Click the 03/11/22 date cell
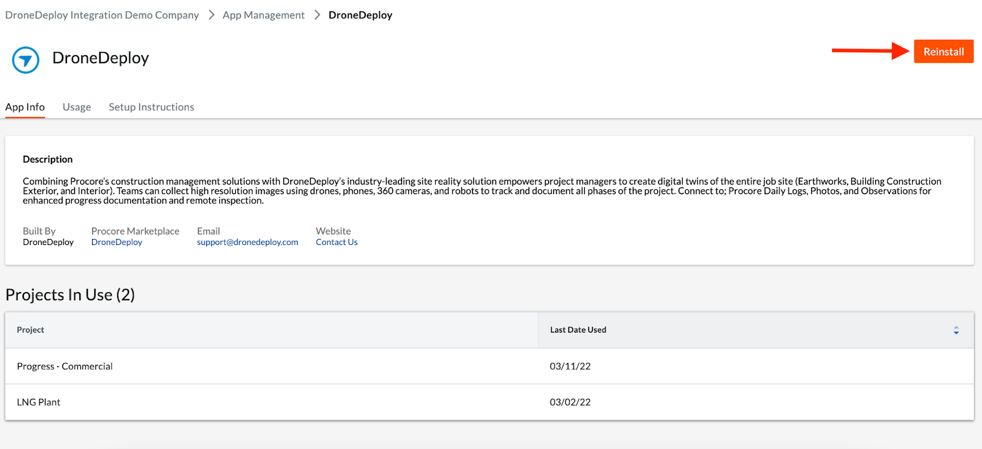Viewport: 982px width, 449px height. [x=570, y=366]
